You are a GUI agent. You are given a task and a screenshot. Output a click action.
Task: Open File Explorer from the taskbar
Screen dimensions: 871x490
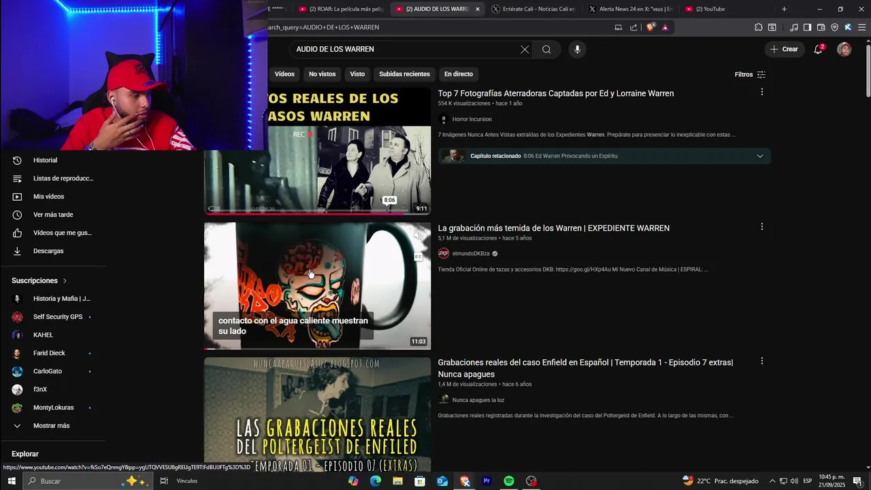[x=397, y=481]
